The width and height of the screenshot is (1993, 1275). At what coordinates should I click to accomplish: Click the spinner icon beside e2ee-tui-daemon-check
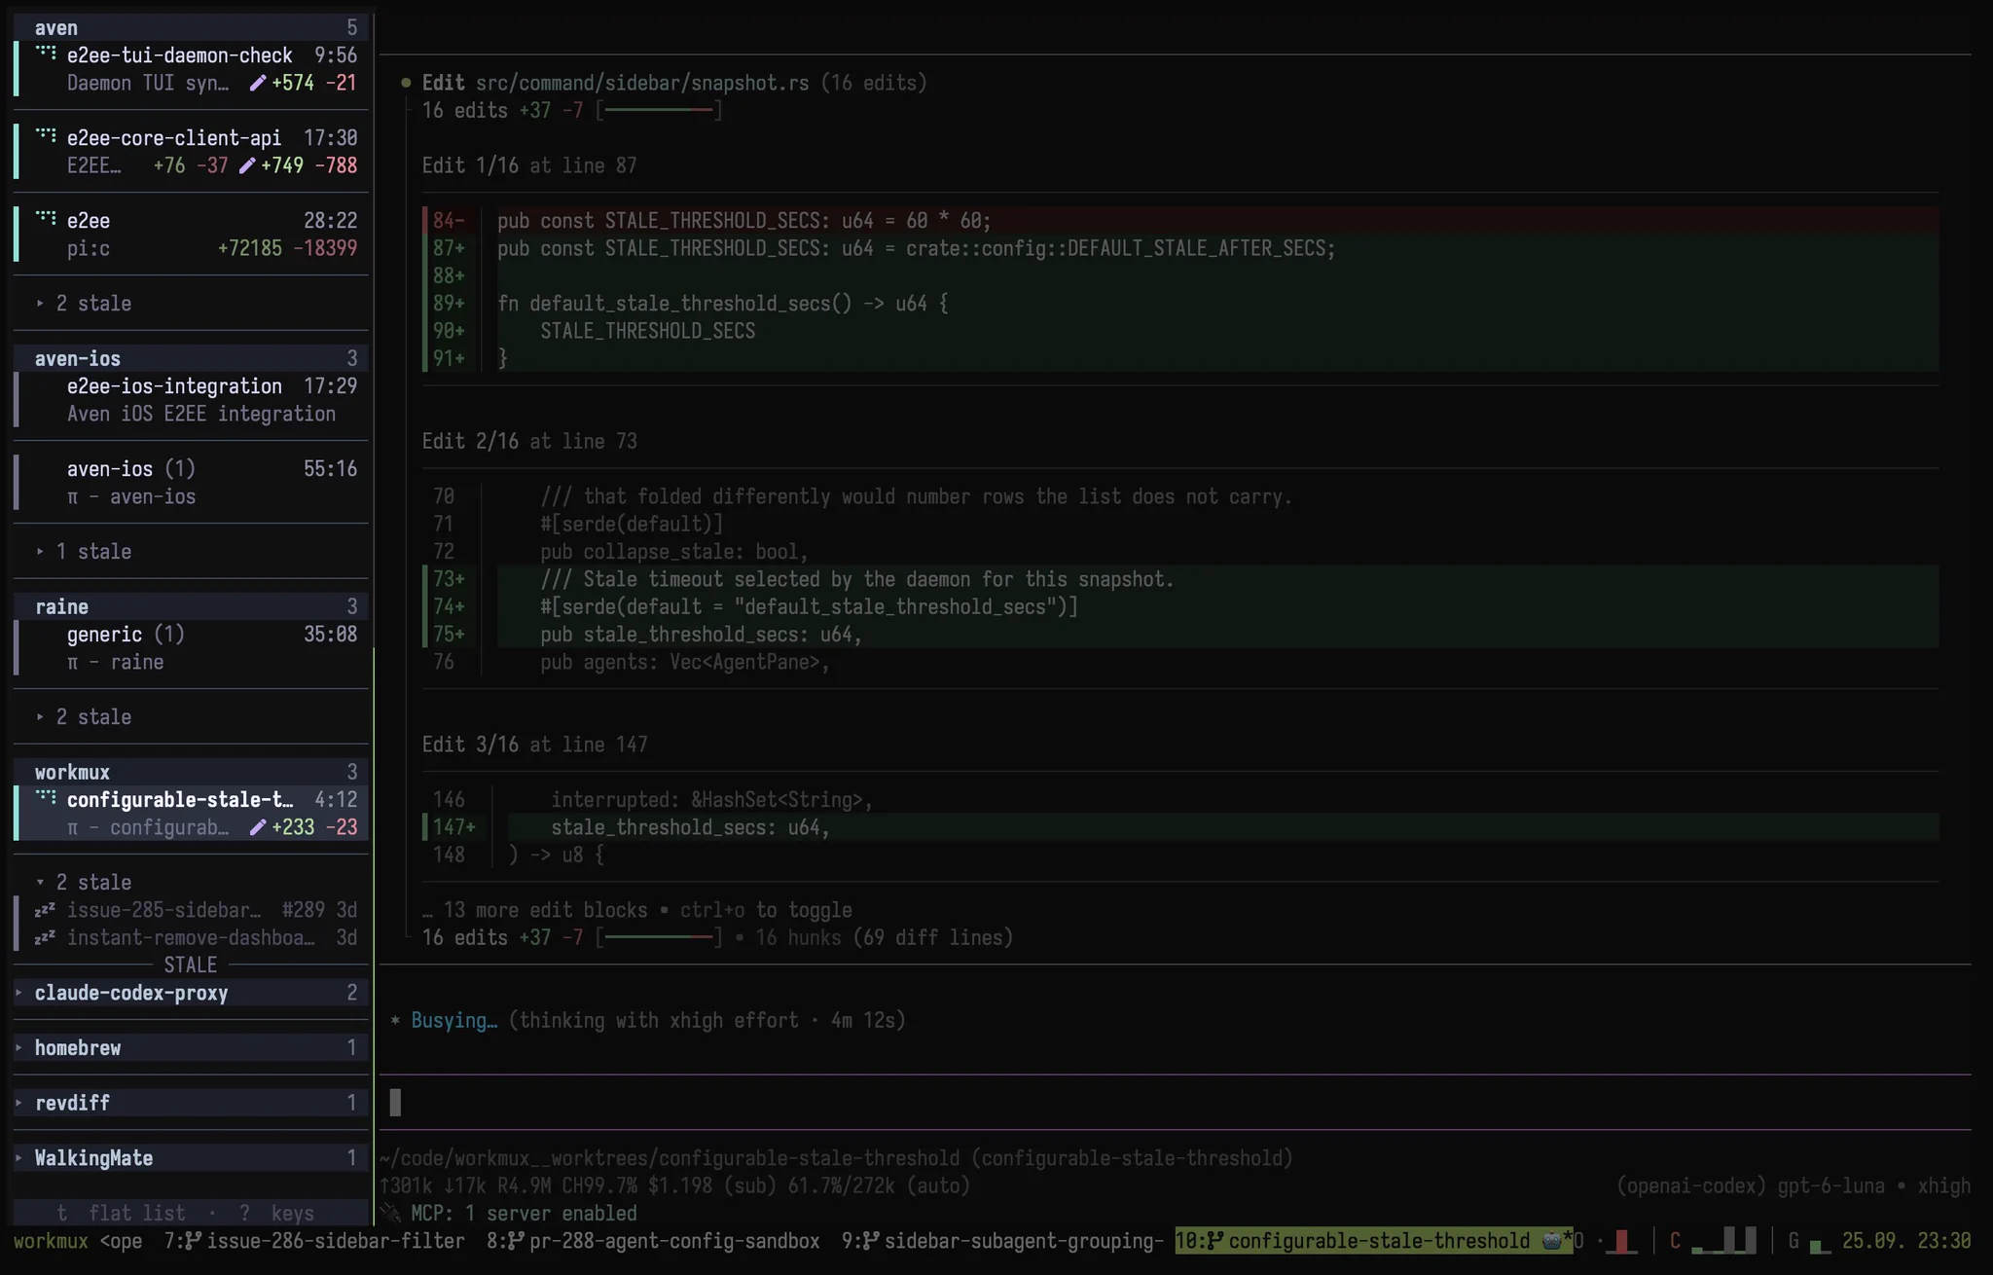click(46, 54)
